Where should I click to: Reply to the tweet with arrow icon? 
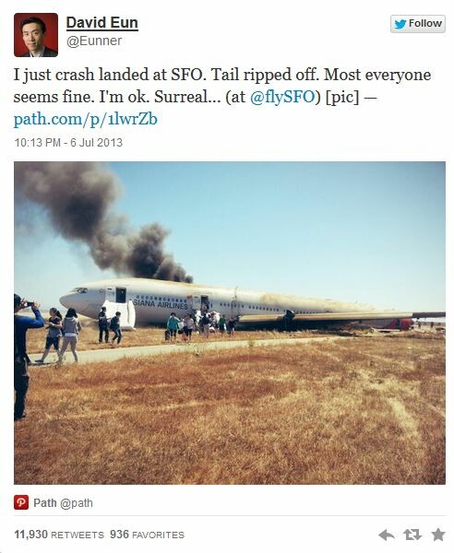(387, 535)
